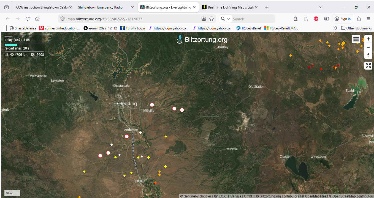Open the OpenStreetMap contributors link
This screenshot has height=198, width=374.
(x=352, y=196)
